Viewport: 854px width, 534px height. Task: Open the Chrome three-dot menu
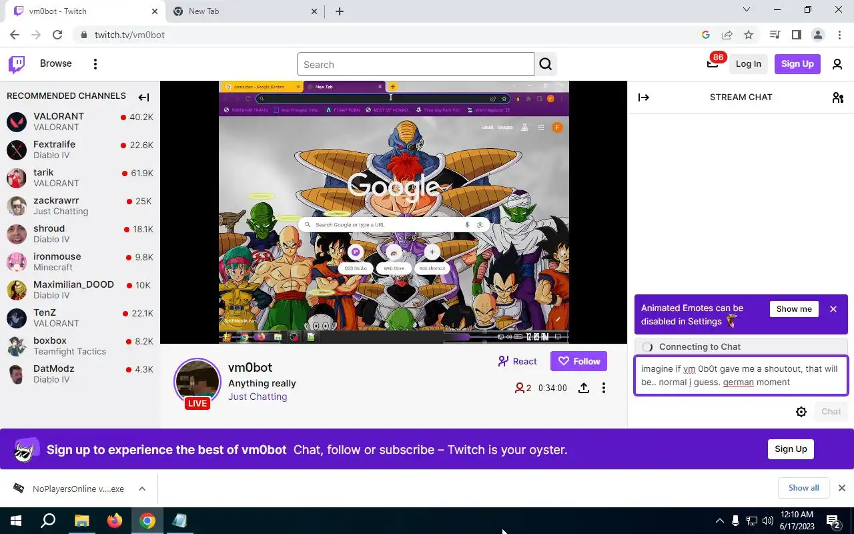[839, 35]
